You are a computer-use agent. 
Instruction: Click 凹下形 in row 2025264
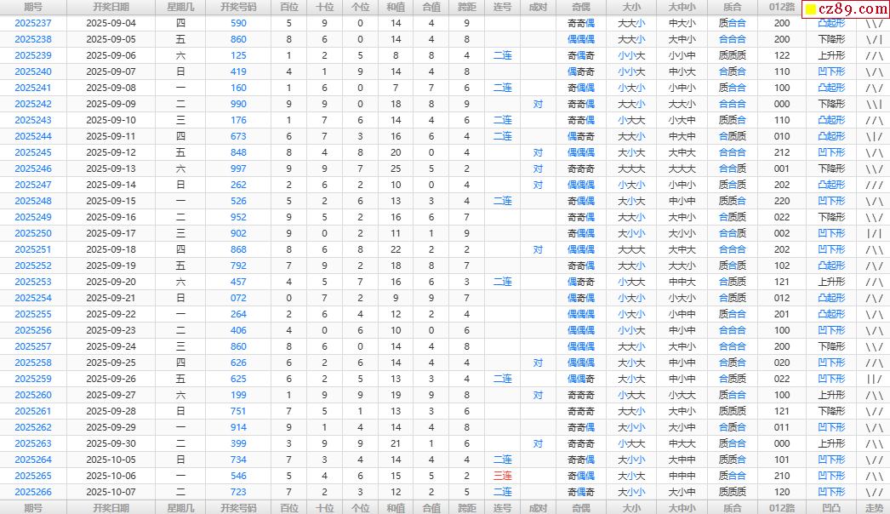pyautogui.click(x=831, y=460)
